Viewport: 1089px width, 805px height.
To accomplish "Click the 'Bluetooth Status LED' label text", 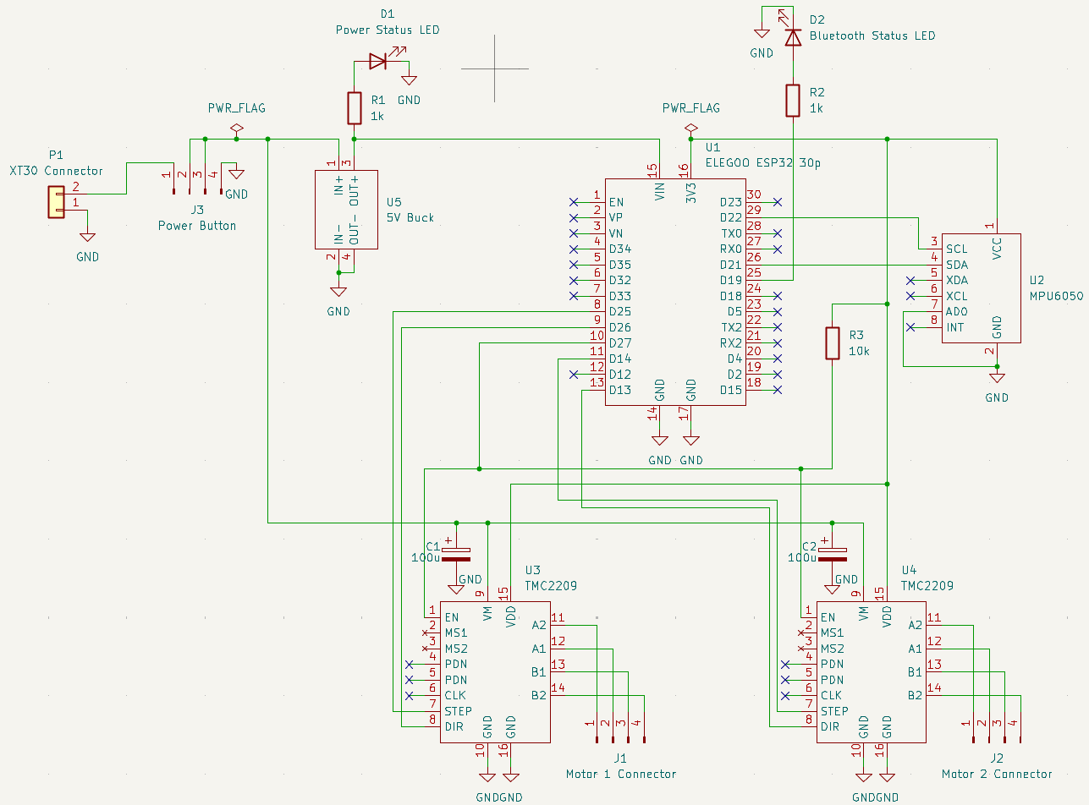I will pyautogui.click(x=872, y=36).
